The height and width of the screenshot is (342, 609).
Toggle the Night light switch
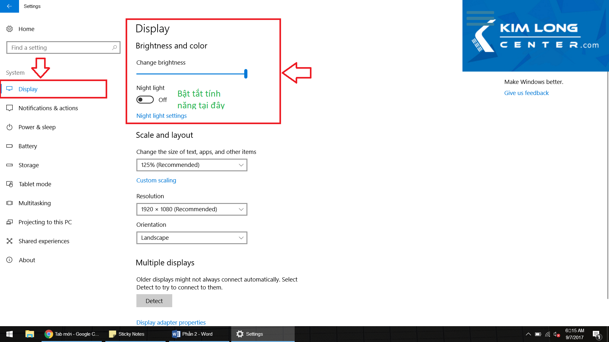click(x=145, y=100)
